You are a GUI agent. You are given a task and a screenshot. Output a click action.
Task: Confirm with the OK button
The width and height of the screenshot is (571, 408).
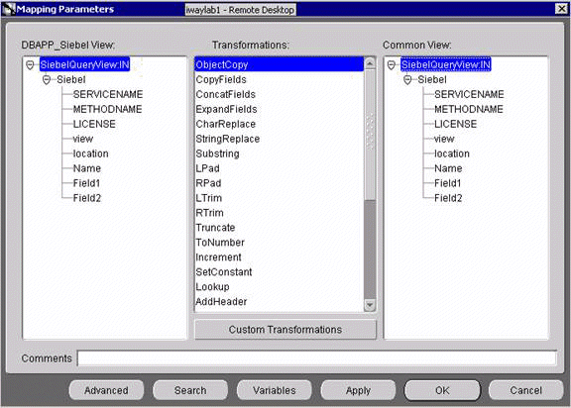(442, 390)
